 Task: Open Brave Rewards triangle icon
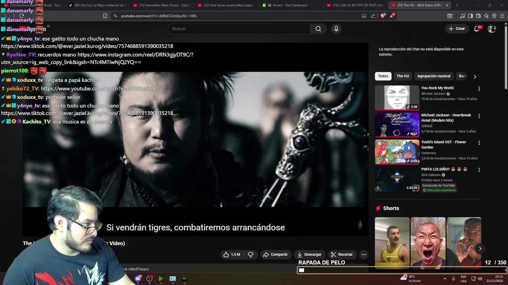[x=392, y=16]
